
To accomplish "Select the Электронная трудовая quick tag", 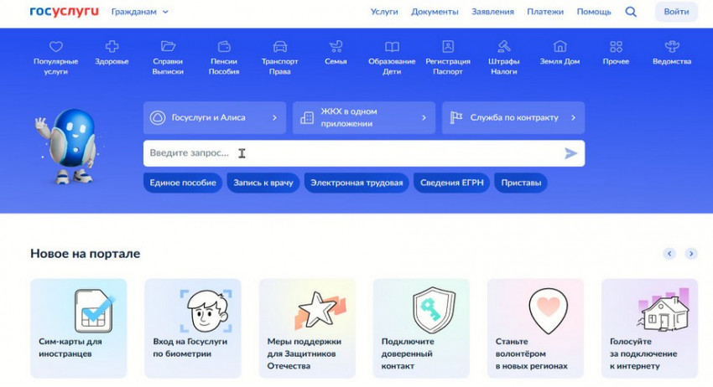I will coord(356,183).
